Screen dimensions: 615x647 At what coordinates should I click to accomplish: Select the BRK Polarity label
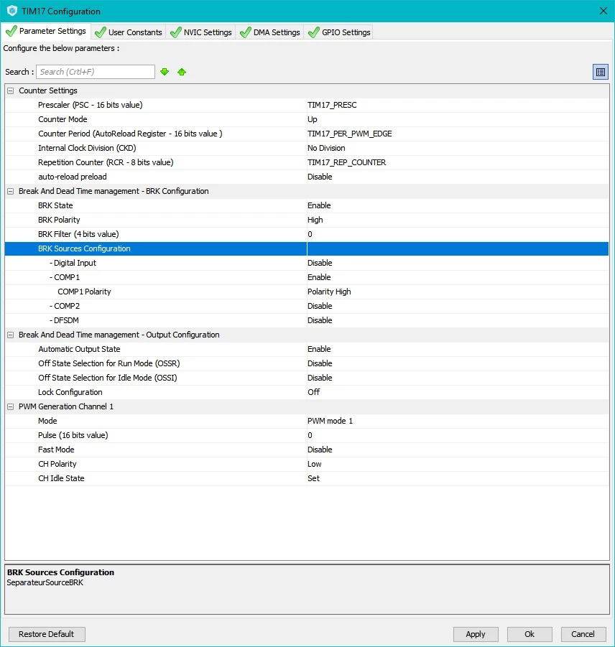pos(59,220)
